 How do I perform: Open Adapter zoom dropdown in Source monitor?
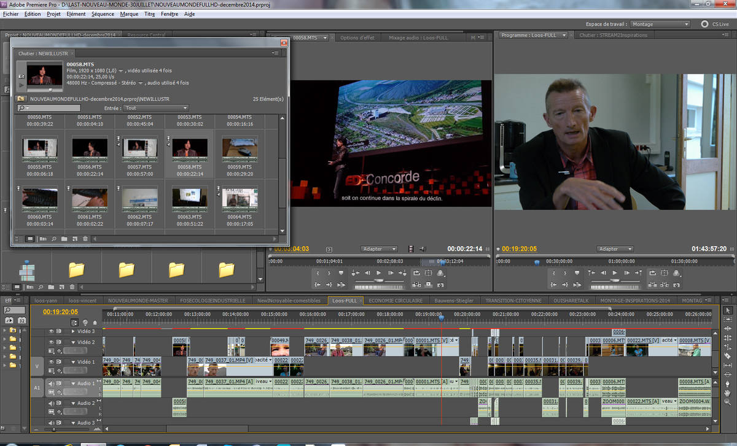coord(379,249)
